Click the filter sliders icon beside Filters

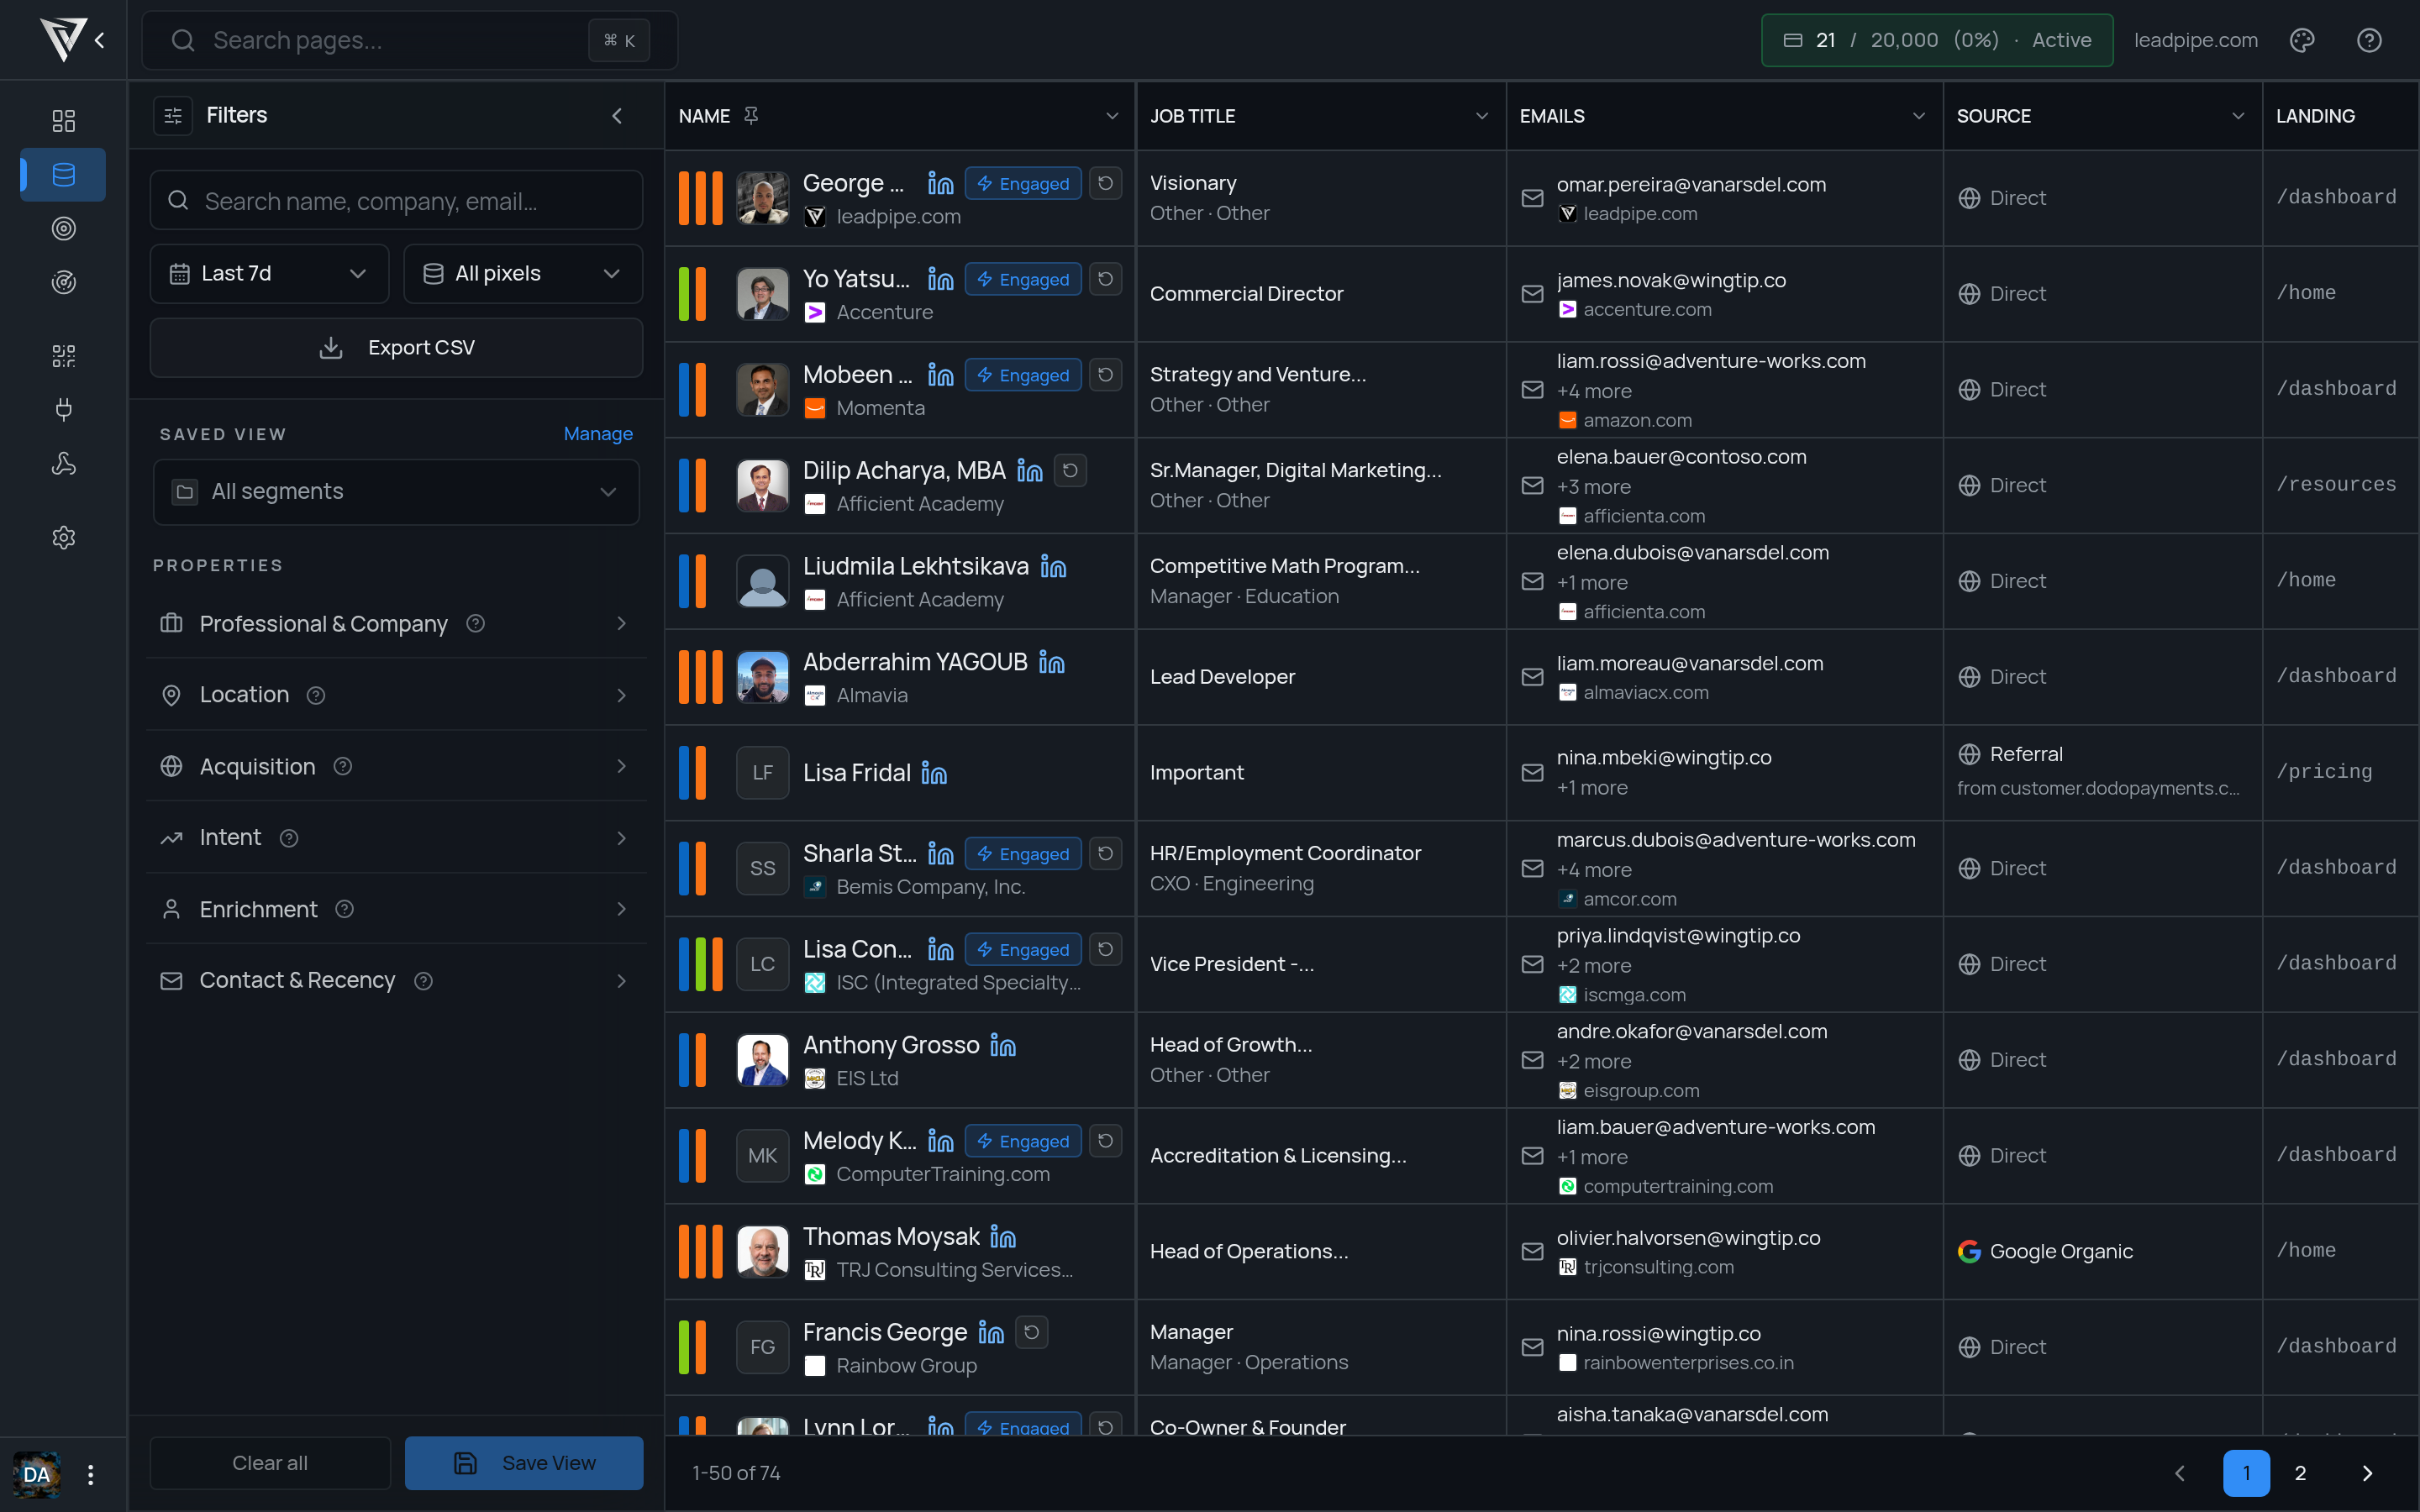[x=173, y=116]
